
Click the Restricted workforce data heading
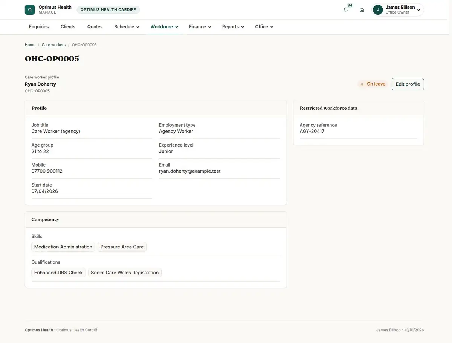coord(328,108)
